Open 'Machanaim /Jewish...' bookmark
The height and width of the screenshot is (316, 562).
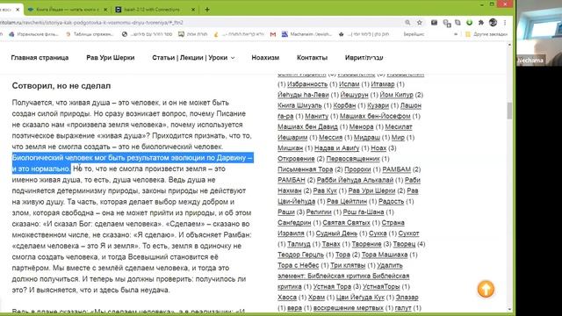coord(306,34)
